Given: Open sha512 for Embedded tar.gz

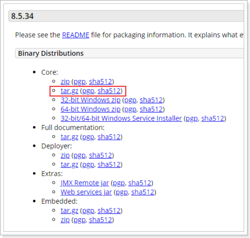Looking at the screenshot, I should [109, 211].
